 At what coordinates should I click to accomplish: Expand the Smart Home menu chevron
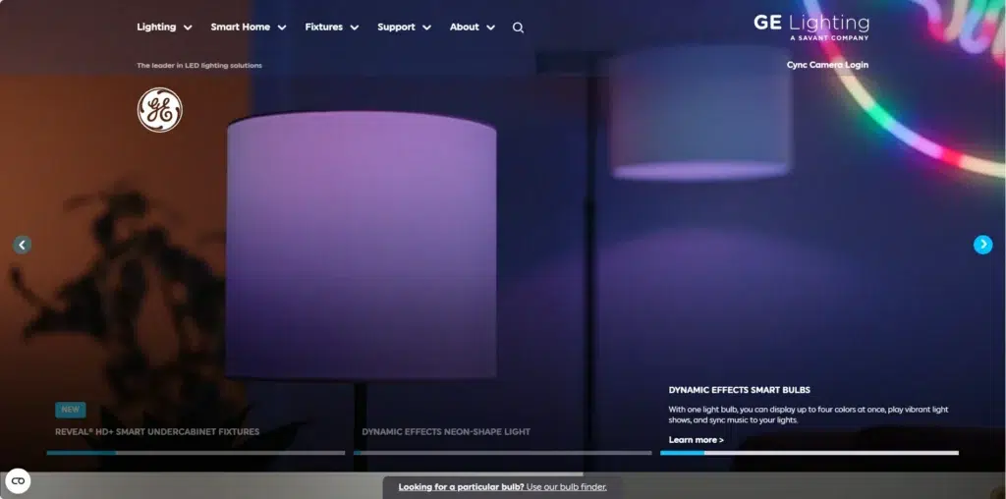tap(282, 28)
